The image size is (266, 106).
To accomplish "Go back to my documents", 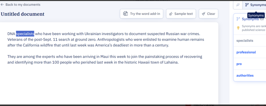I will tap(23, 5).
